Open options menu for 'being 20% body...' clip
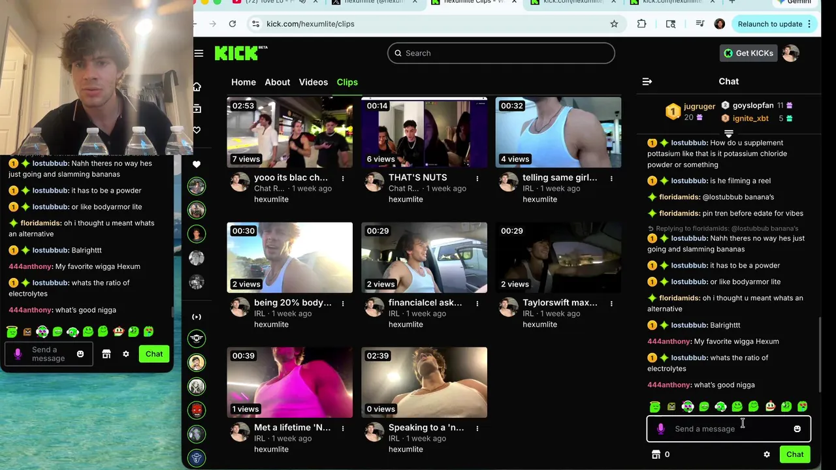The height and width of the screenshot is (470, 836). click(x=343, y=304)
